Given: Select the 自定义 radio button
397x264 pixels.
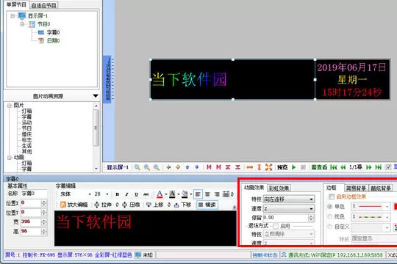Looking at the screenshot, I should point(329,227).
